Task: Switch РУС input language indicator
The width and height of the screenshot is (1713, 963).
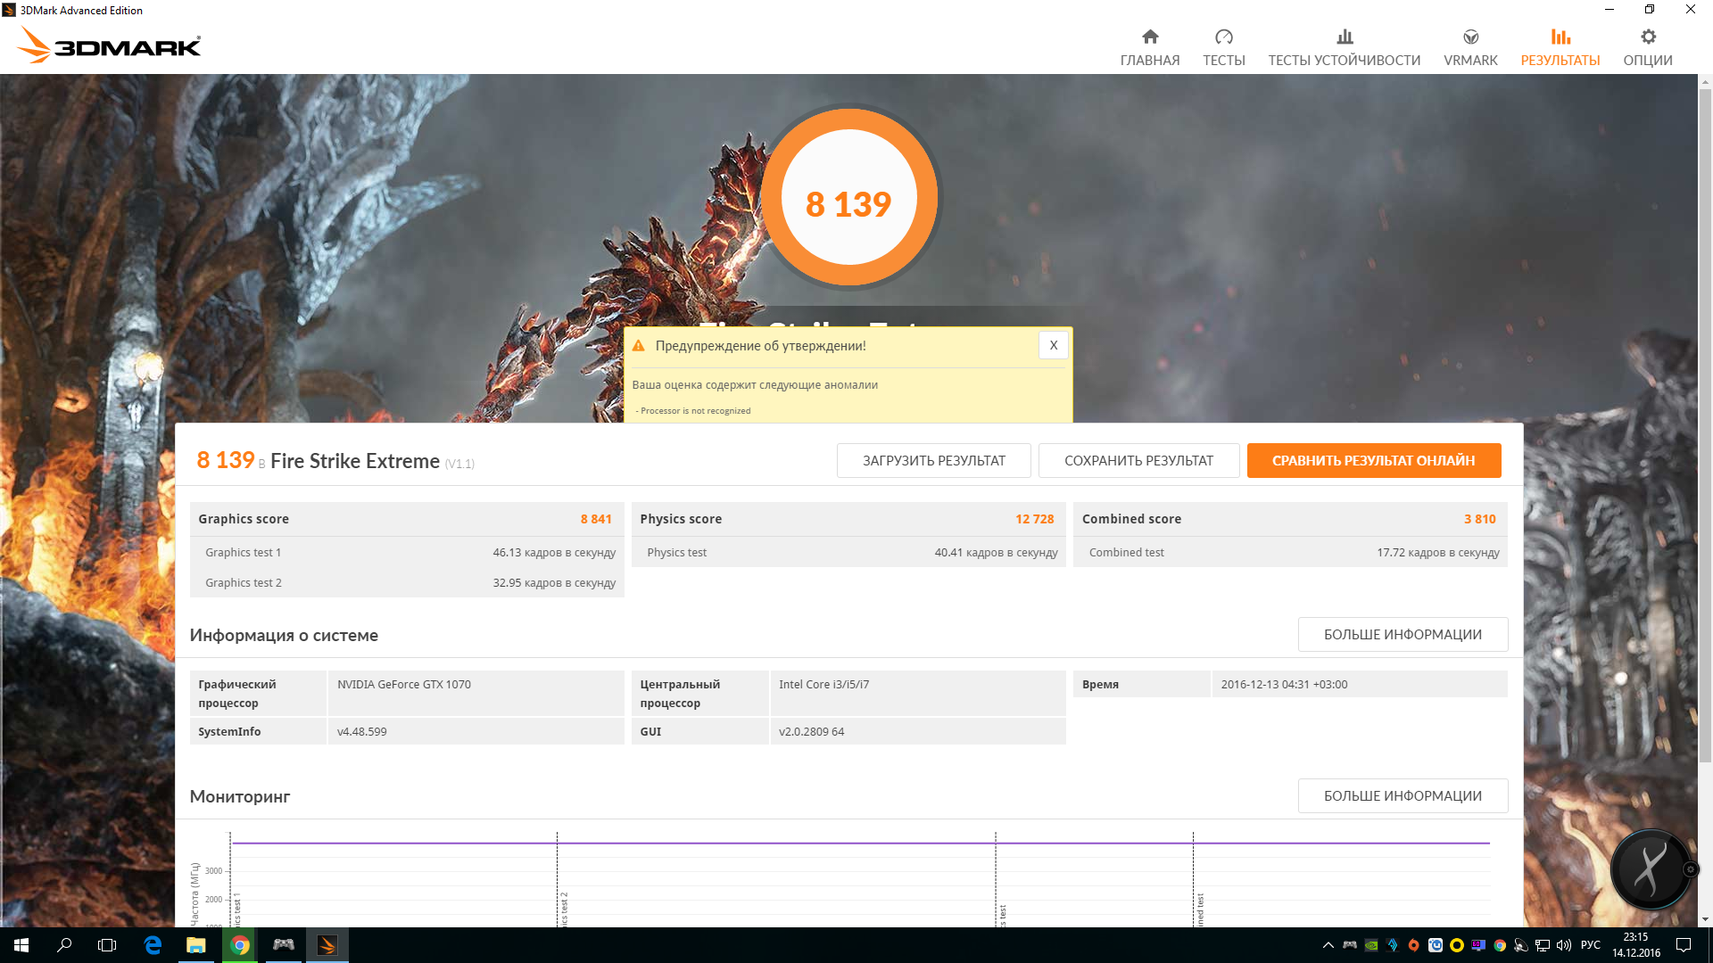Action: click(x=1590, y=945)
